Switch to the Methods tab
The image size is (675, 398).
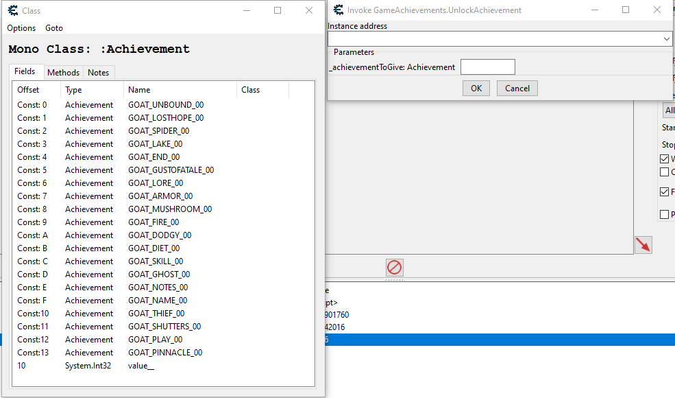(x=64, y=73)
